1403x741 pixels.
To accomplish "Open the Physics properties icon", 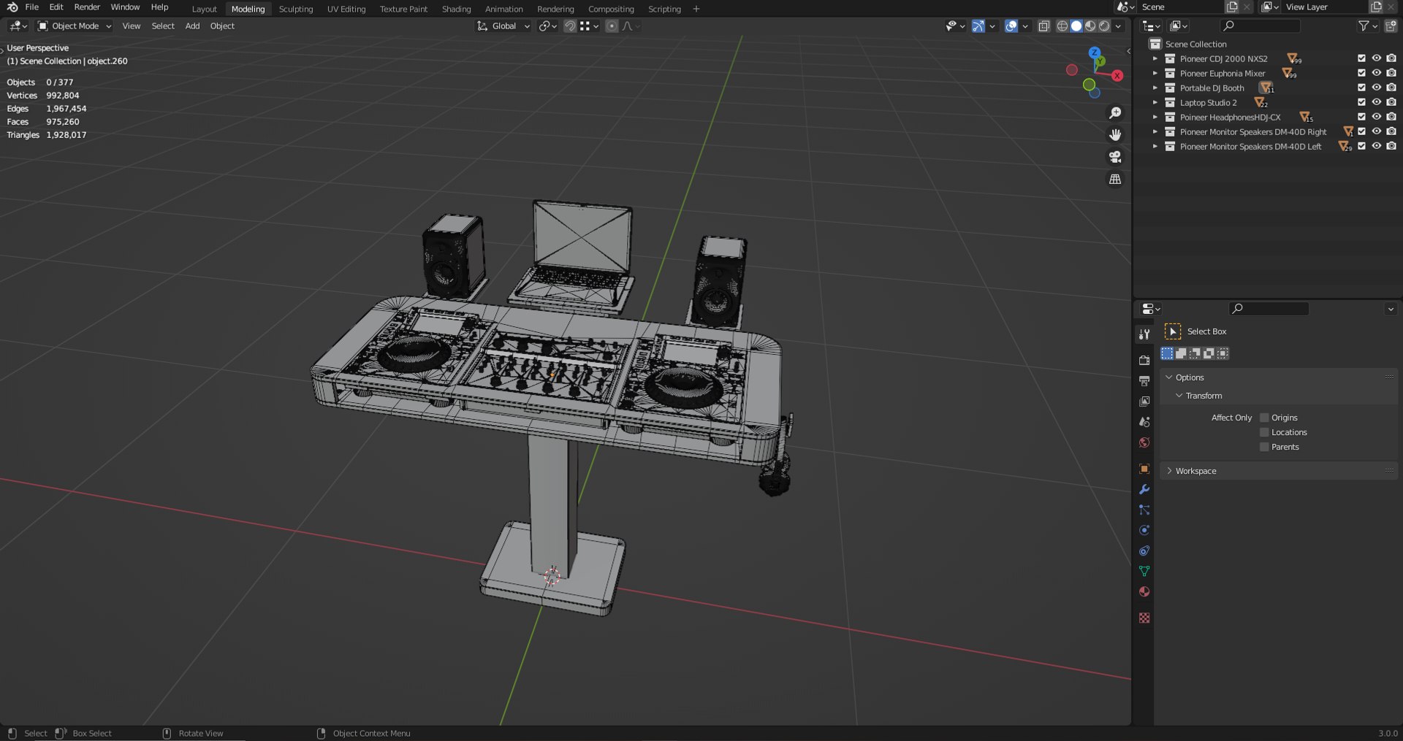I will pyautogui.click(x=1144, y=530).
